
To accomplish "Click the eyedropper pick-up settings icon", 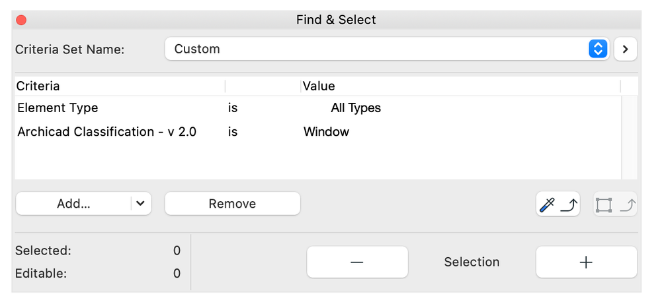I will point(557,204).
